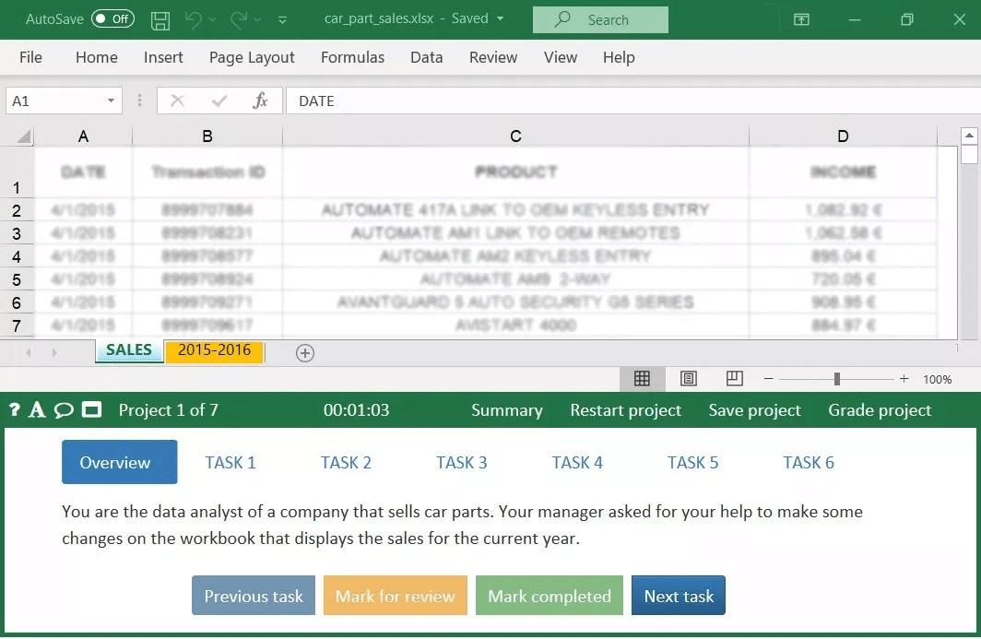Open the Data ribbon tab

point(427,57)
